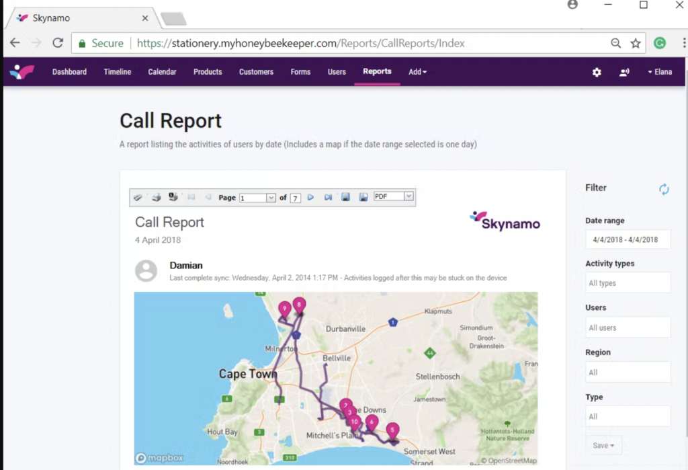Screen dimensions: 688x470
Task: Print the current page using the numbered printer icon
Action: pos(173,197)
